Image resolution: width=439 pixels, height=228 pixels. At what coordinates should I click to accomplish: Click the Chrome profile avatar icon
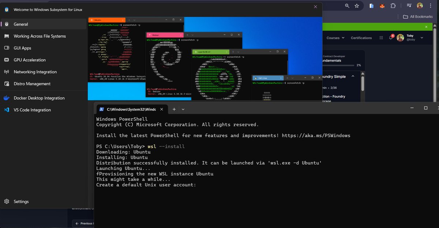coord(419,5)
